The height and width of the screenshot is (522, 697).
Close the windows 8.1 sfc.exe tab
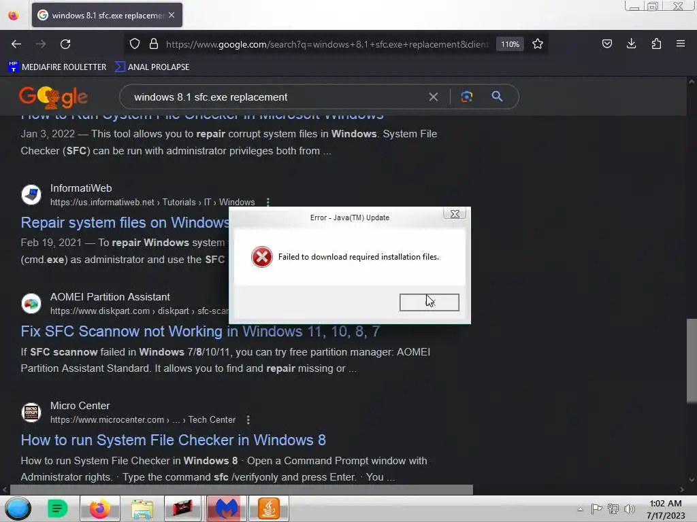click(172, 15)
